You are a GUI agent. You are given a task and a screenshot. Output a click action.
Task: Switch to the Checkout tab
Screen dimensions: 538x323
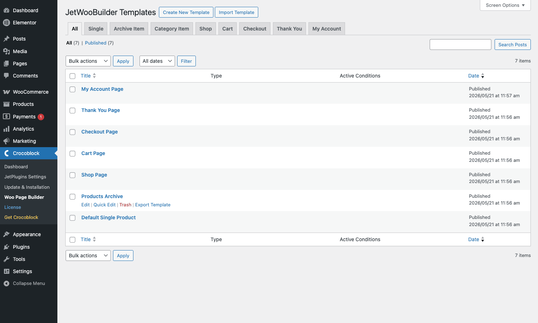pos(255,29)
